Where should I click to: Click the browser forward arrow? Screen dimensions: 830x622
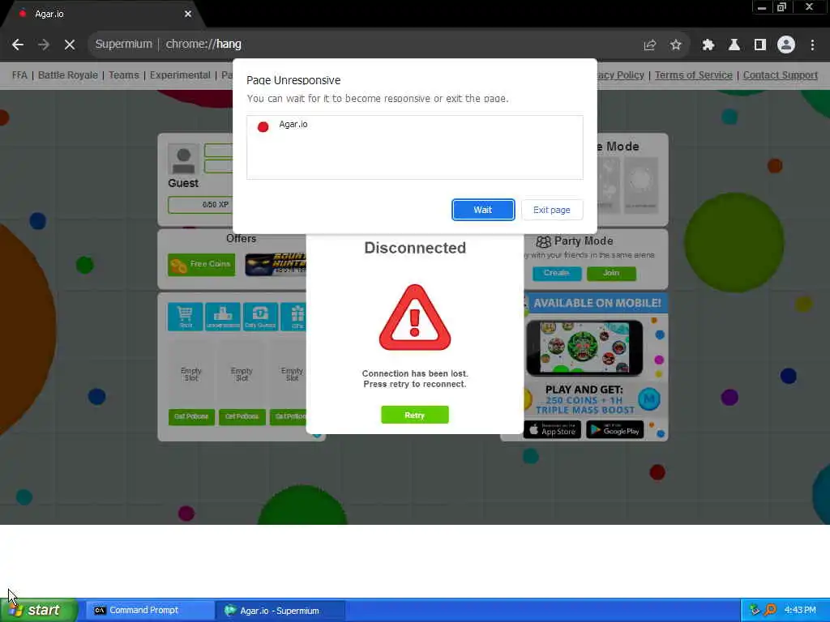pyautogui.click(x=44, y=45)
